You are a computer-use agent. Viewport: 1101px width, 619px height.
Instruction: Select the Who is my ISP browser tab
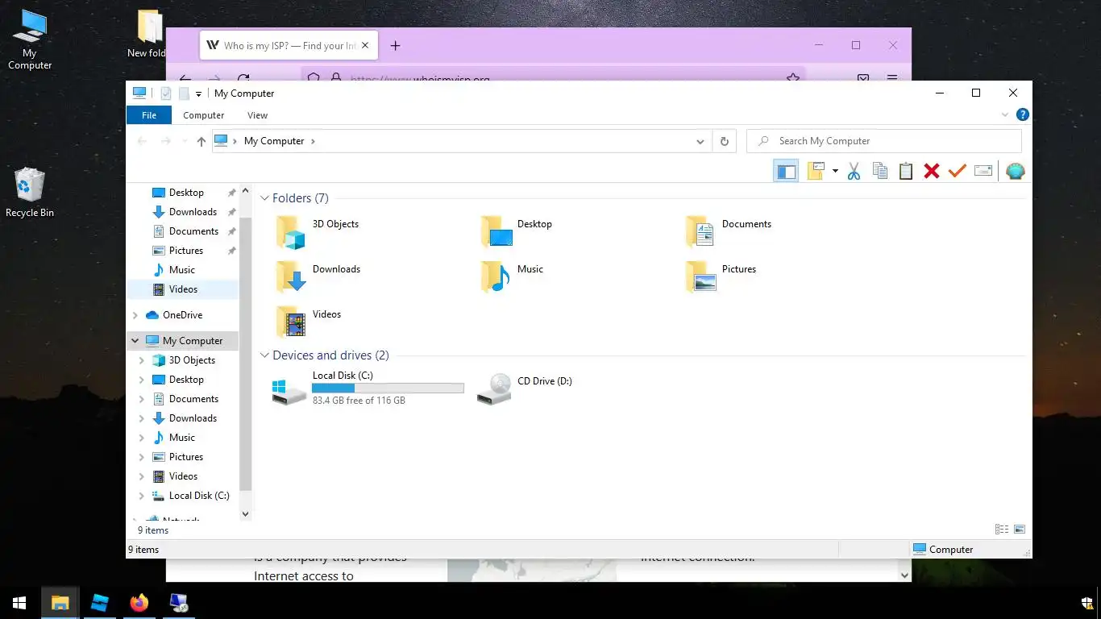(289, 46)
